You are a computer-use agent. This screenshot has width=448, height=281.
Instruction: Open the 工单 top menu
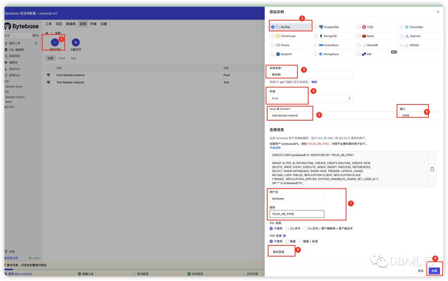pos(49,24)
